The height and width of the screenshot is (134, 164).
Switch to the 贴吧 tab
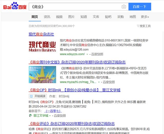(108, 17)
